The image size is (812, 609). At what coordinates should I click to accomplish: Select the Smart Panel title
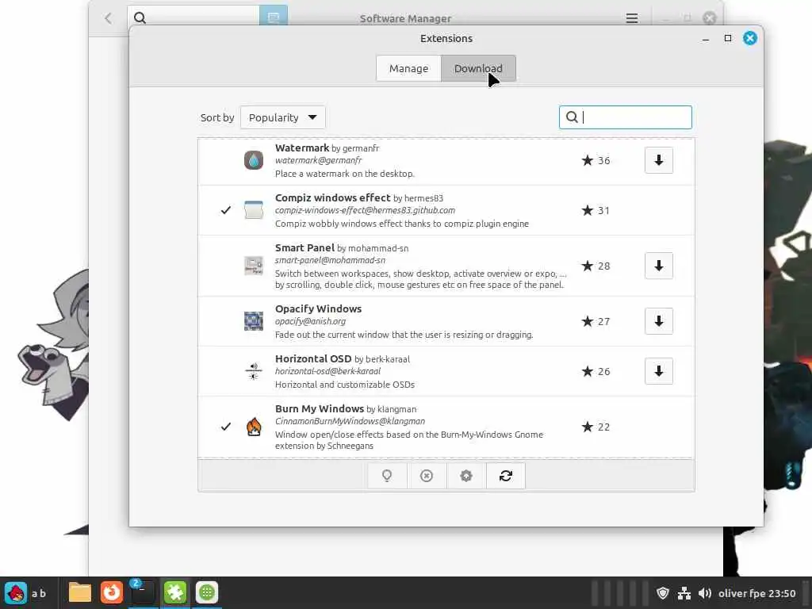coord(304,247)
